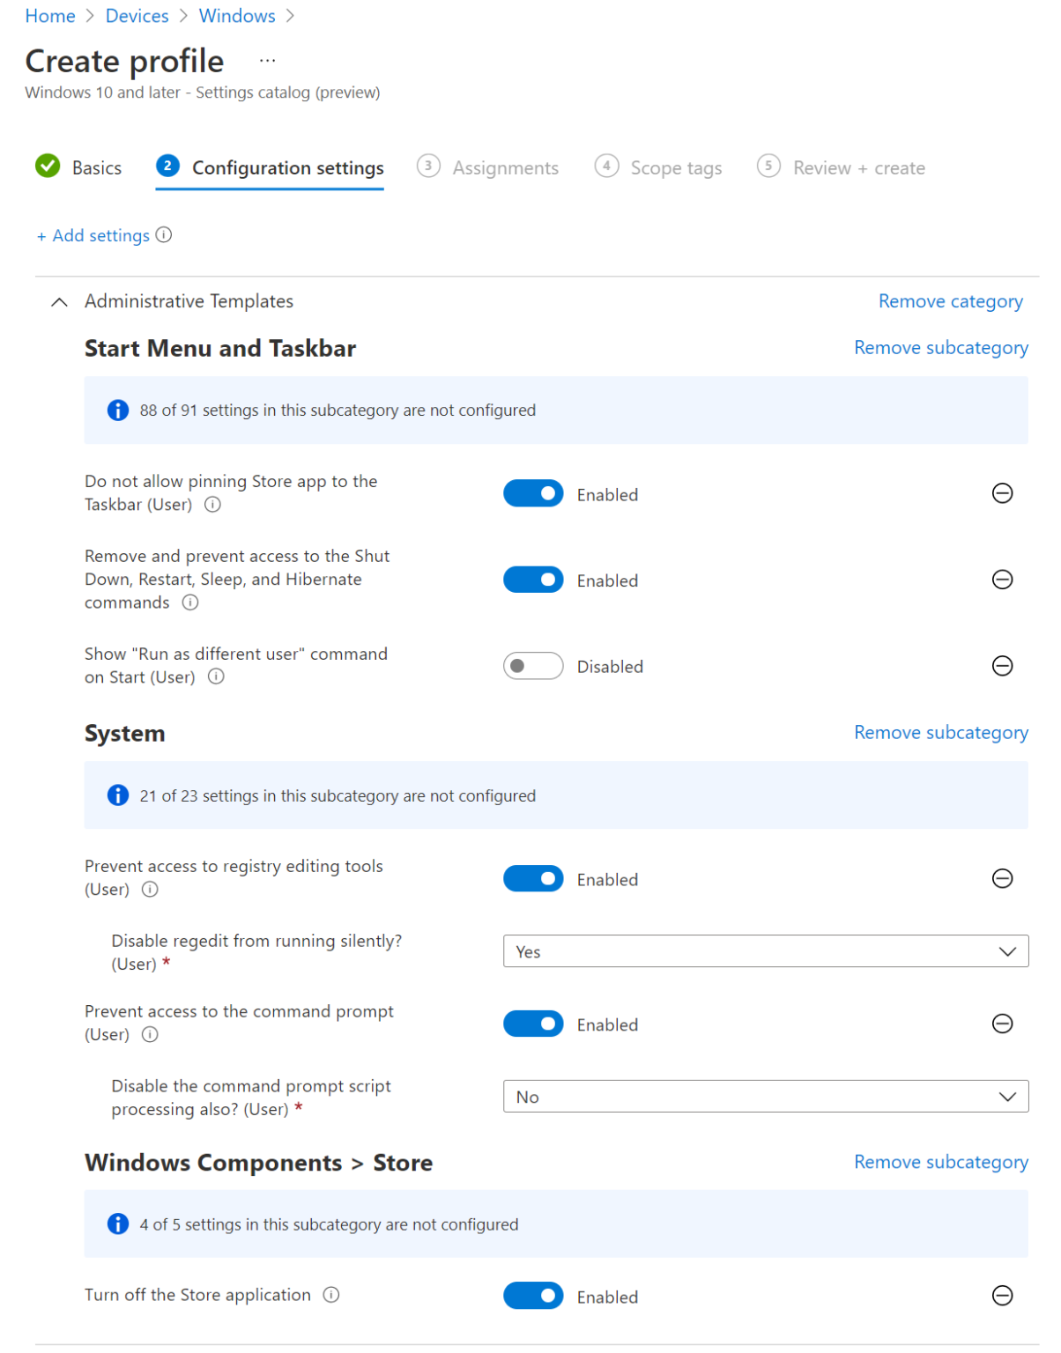Click the green checkmark Basics step icon
Screen dimensions: 1061x1353
coord(48,166)
